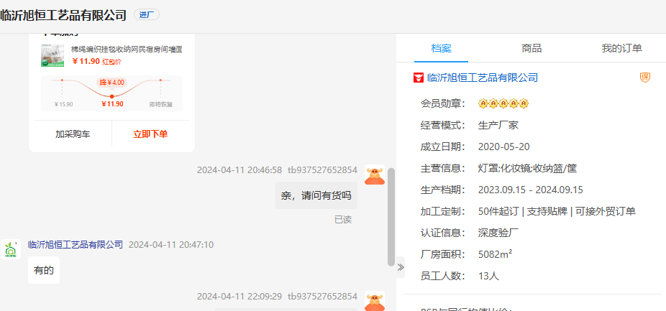Open the 我的订单 tab
This screenshot has width=666, height=311.
click(x=621, y=48)
